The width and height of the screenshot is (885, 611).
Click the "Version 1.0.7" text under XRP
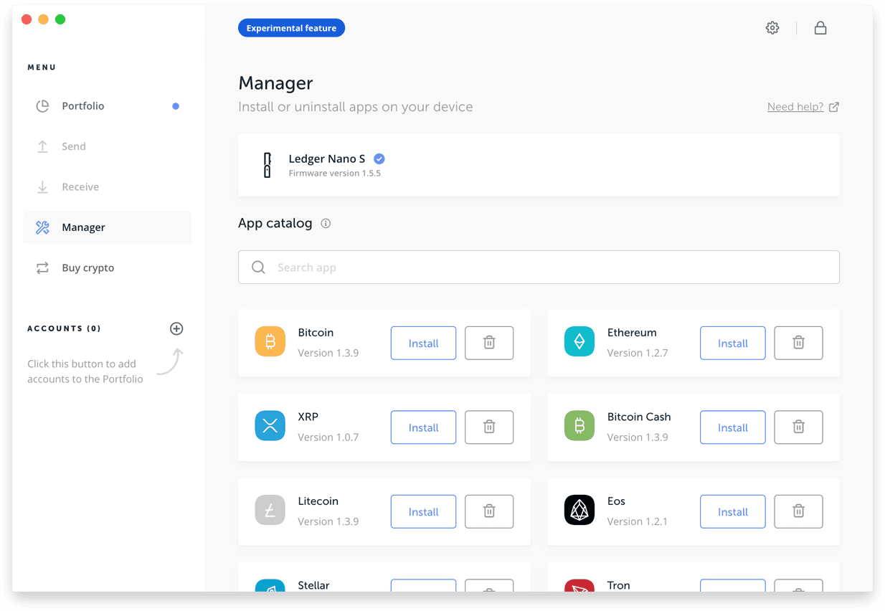point(328,437)
